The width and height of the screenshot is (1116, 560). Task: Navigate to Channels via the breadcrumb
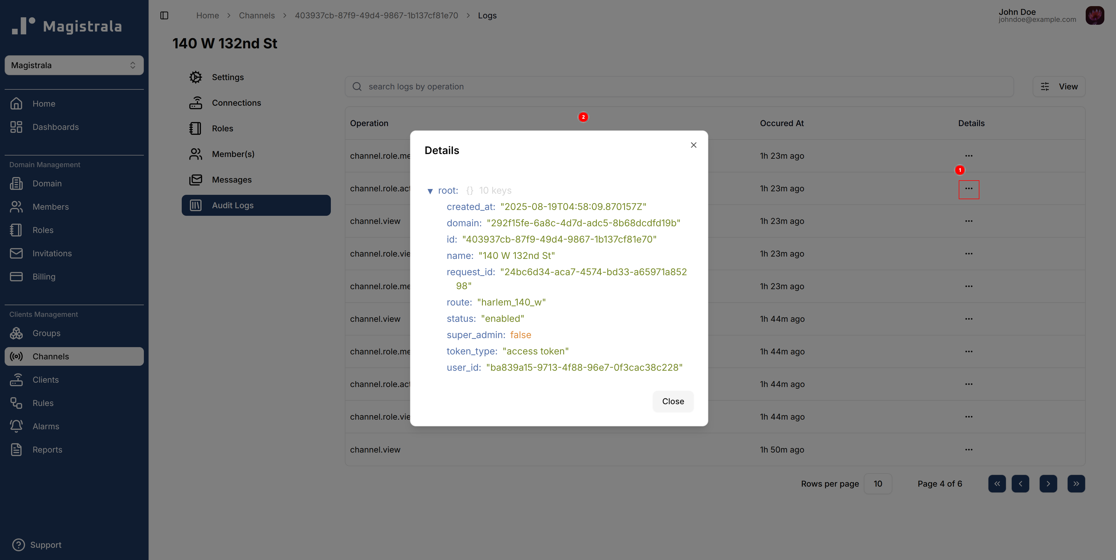[x=257, y=15]
